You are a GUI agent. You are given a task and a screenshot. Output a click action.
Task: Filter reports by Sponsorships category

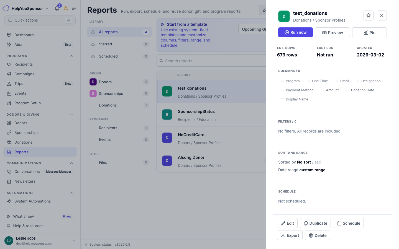[119, 94]
